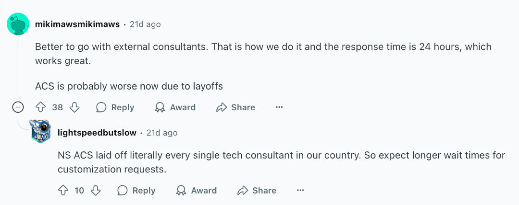Screen dimensions: 519x205
Task: Open more options on mikimawsmikimaws comment
Action: coord(279,107)
